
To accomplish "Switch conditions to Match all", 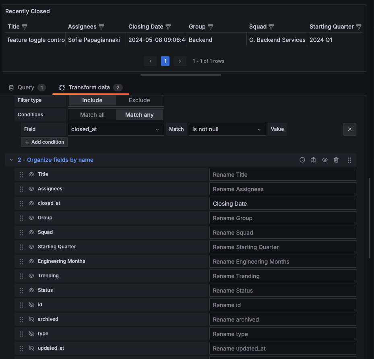I will (92, 114).
